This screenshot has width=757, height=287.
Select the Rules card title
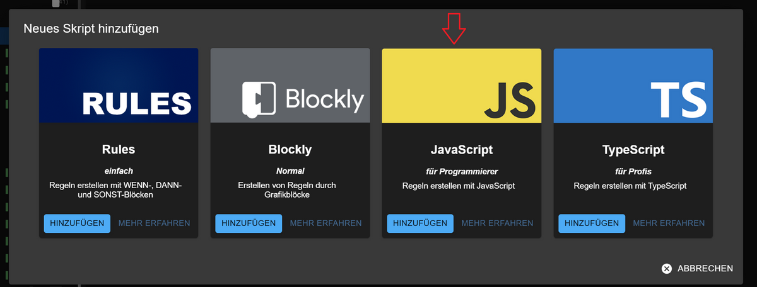(119, 150)
